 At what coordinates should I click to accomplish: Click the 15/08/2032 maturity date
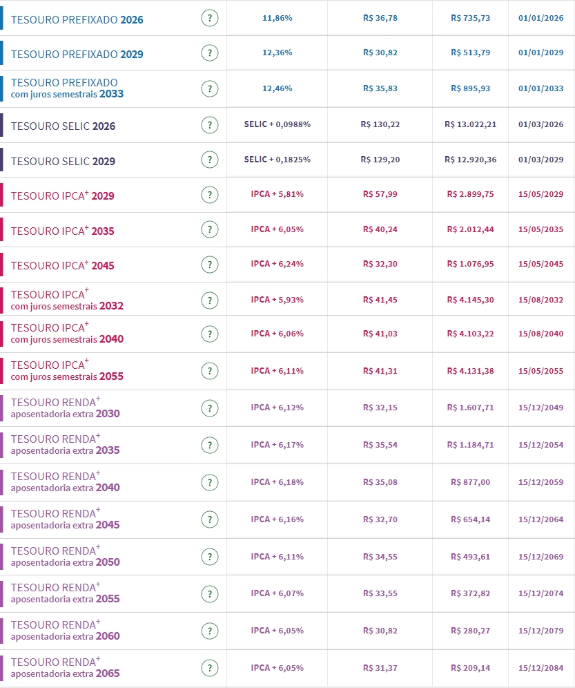pos(540,300)
